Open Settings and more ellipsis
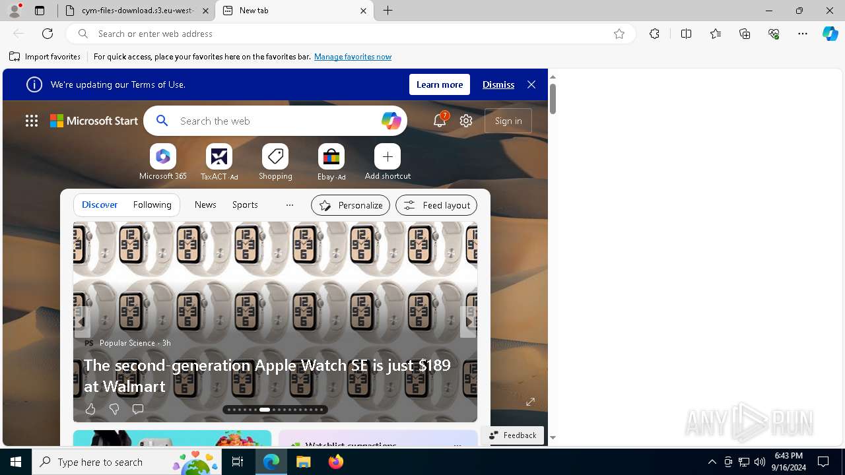Viewport: 845px width, 475px height. (803, 34)
